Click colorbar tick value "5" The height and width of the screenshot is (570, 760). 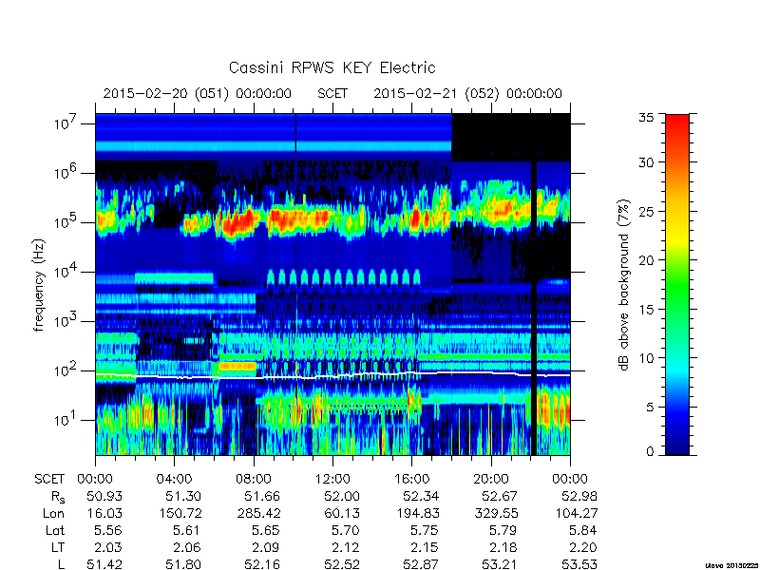pyautogui.click(x=650, y=407)
